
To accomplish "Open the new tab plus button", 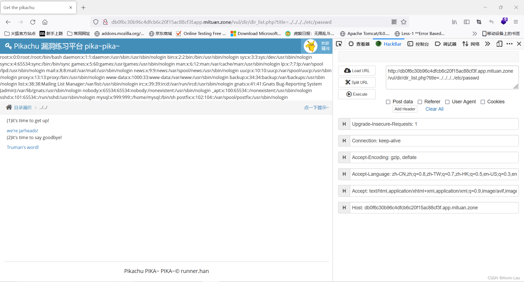I will click(x=84, y=8).
